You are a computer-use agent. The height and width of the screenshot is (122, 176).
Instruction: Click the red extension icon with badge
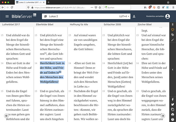click(150, 7)
